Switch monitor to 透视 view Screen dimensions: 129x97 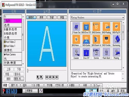point(42,18)
